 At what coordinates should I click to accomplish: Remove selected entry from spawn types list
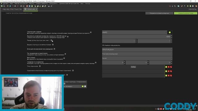169,67
